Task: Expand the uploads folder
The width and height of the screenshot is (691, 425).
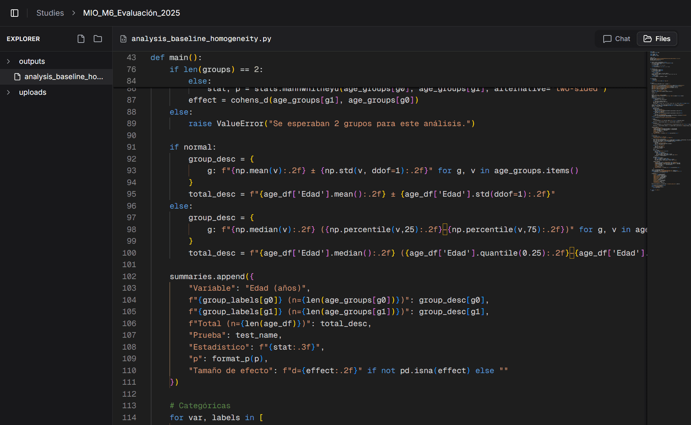Action: 8,92
